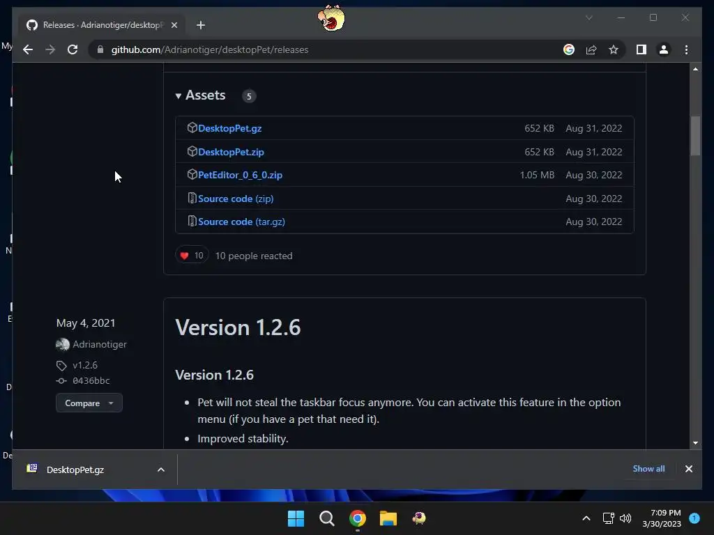This screenshot has width=714, height=535.
Task: Click the address bar URL
Action: pos(209,49)
